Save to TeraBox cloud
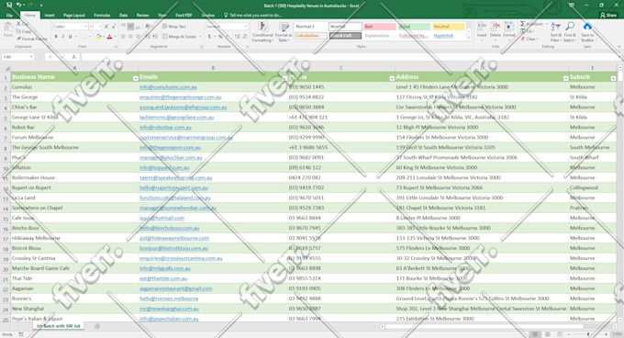This screenshot has width=624, height=338. pyautogui.click(x=587, y=32)
